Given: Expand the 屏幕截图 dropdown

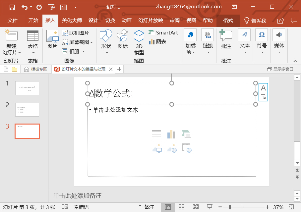Looking at the screenshot, I should point(91,42).
